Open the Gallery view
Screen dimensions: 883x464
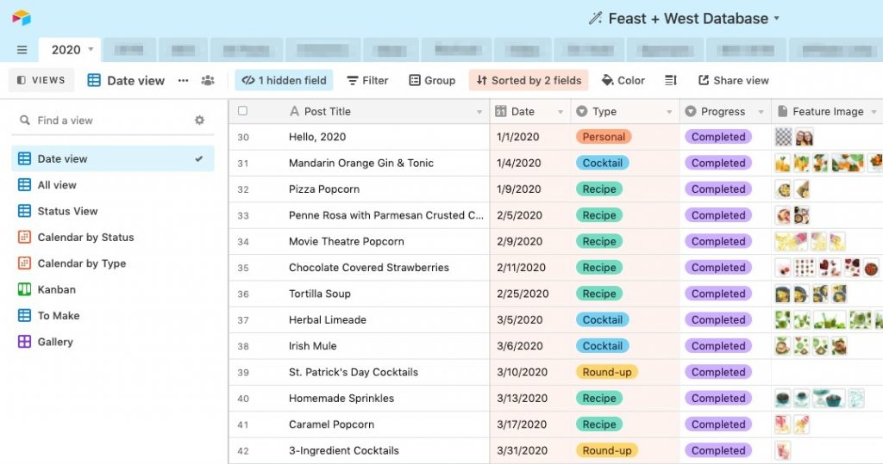[55, 342]
